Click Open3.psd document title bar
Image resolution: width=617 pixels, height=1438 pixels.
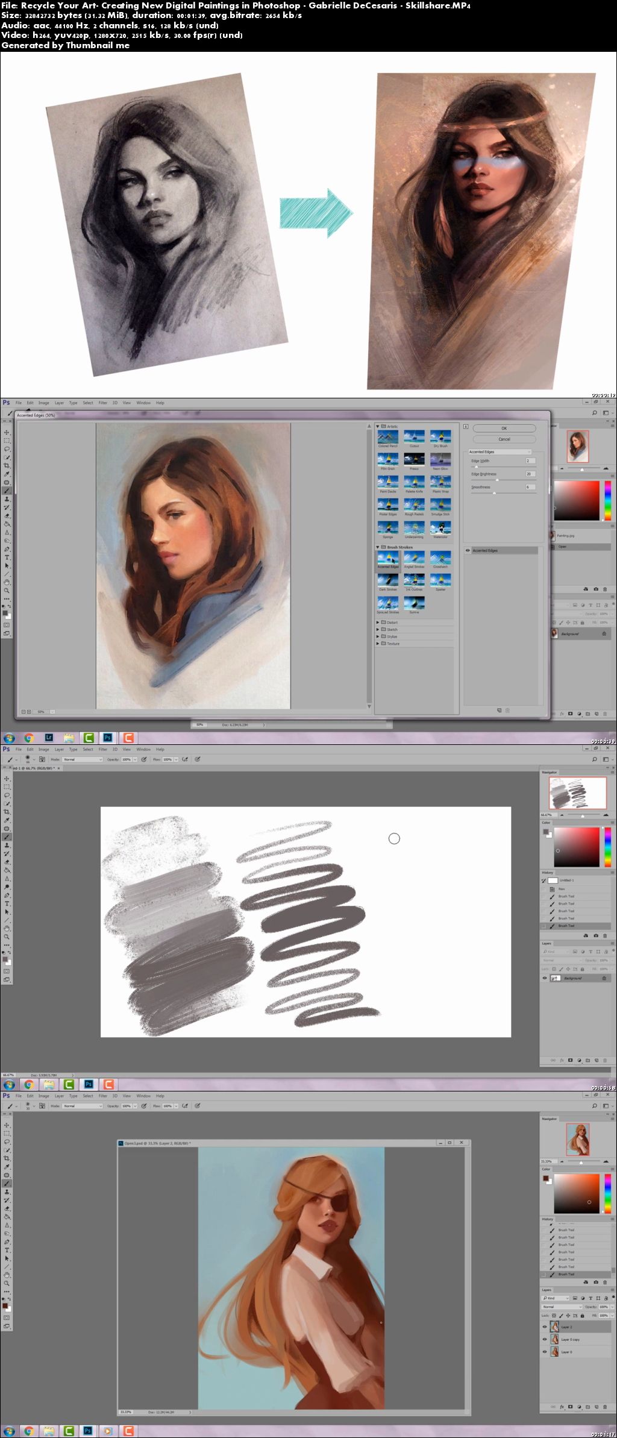click(293, 1143)
